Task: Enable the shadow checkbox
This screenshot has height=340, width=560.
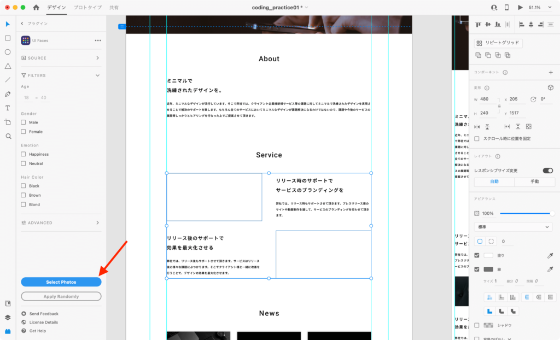Action: 477,325
